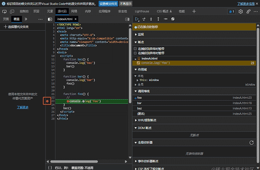Toggle the debugger sidebar icon
The width and height of the screenshot is (260, 170).
127,19
